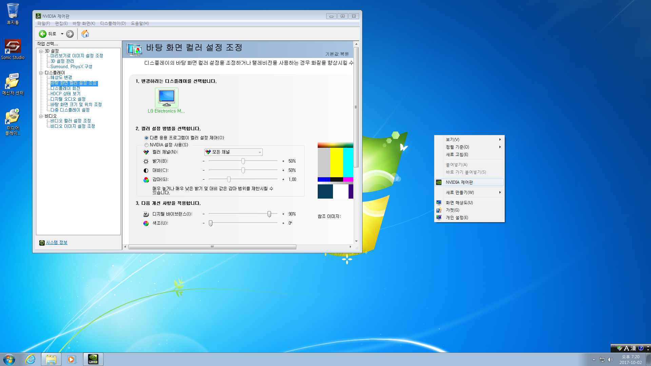Show hidden system tray icons arrow

pyautogui.click(x=594, y=360)
